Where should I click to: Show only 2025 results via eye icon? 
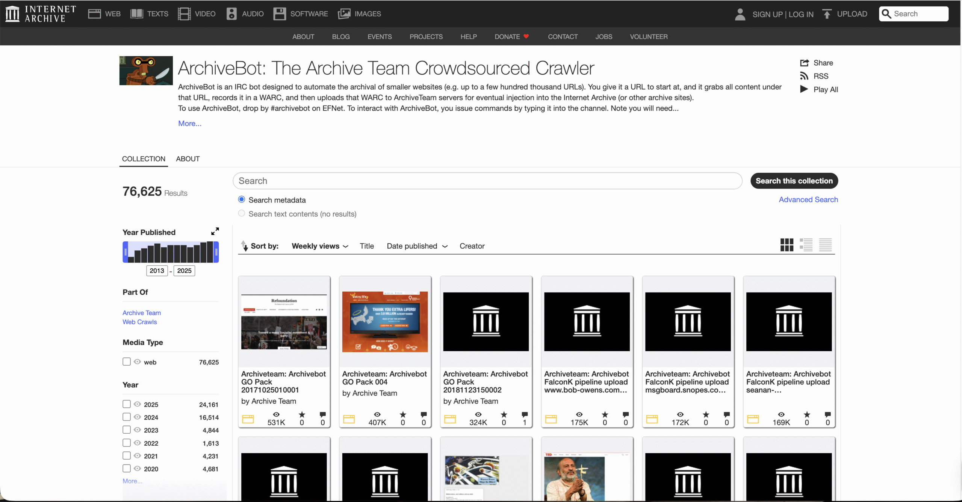(138, 404)
